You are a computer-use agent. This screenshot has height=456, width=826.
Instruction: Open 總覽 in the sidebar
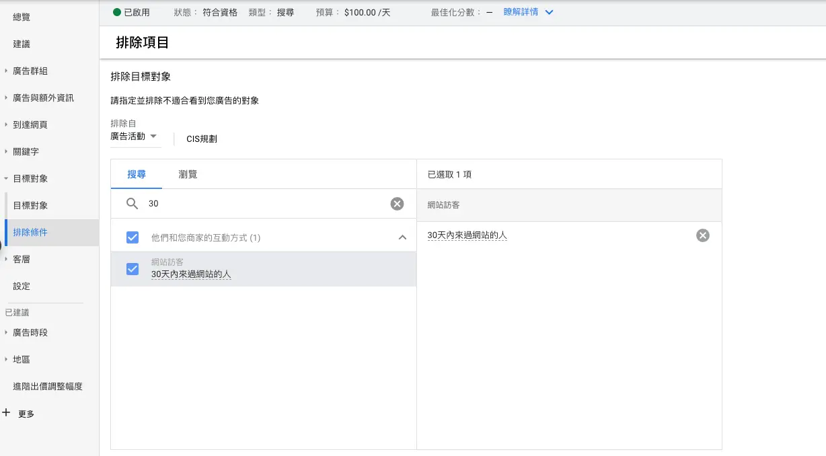click(22, 17)
